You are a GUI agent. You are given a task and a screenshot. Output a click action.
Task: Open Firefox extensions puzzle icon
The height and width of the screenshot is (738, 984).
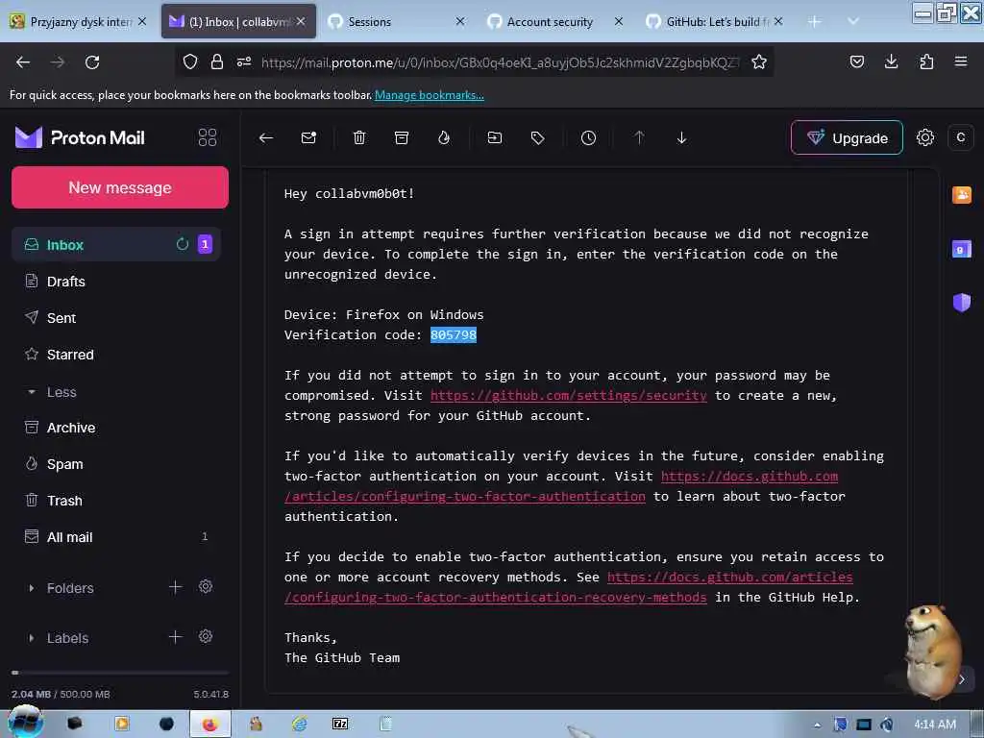[926, 61]
